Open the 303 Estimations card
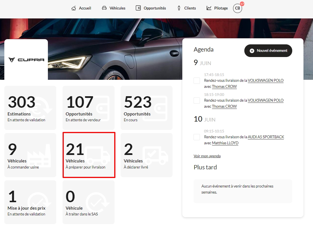 click(x=30, y=108)
